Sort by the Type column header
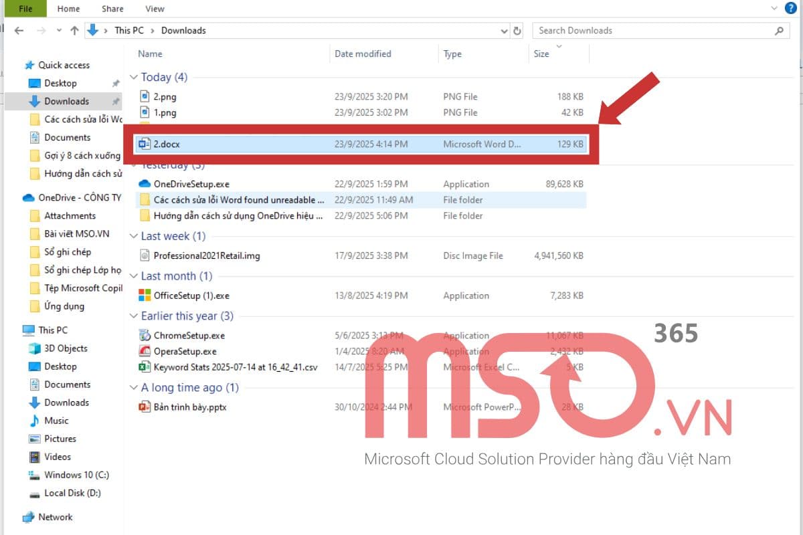This screenshot has width=803, height=535. pos(452,53)
